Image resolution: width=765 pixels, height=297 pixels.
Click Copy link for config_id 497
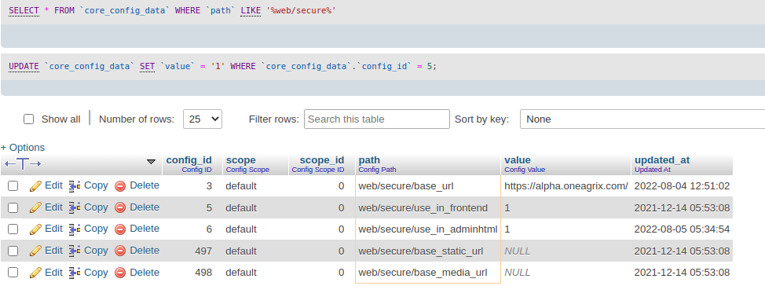click(x=96, y=250)
